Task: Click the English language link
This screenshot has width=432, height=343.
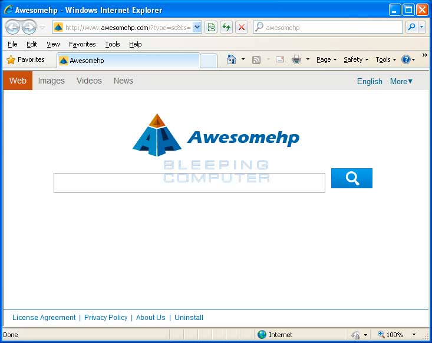Action: [370, 81]
